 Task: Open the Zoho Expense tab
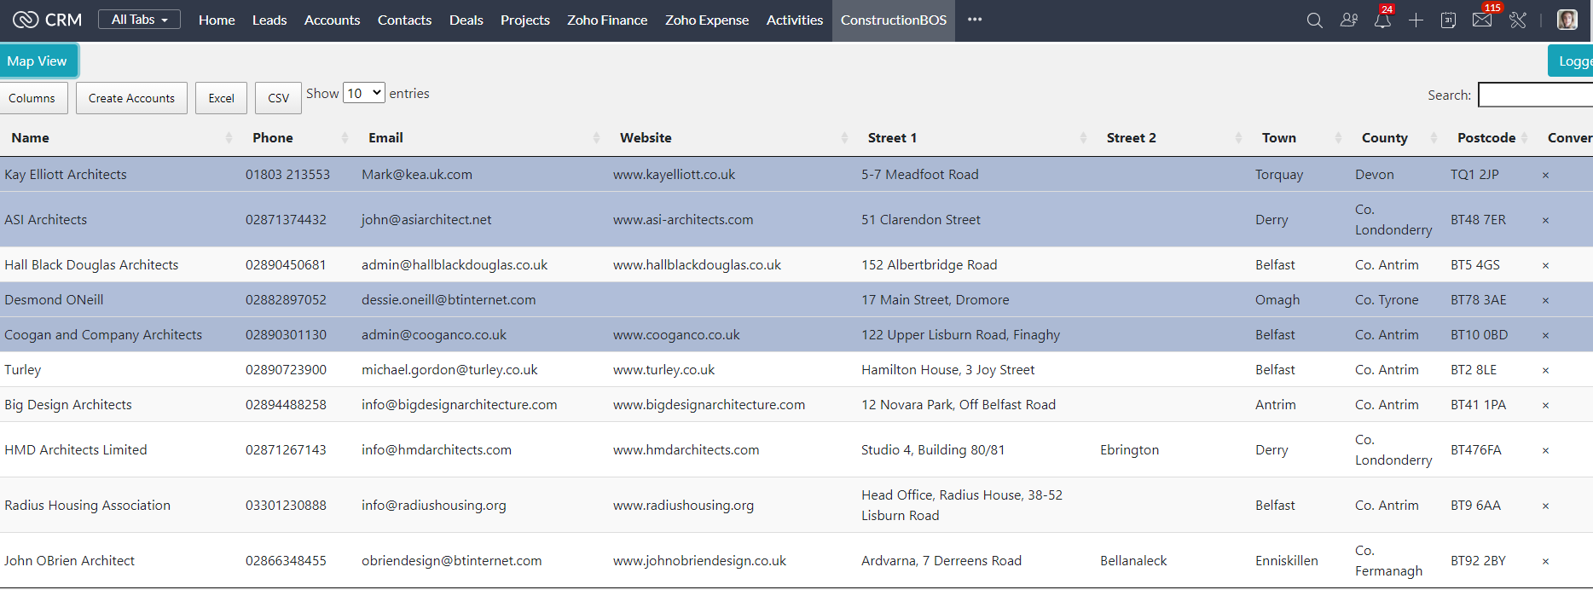pos(707,20)
